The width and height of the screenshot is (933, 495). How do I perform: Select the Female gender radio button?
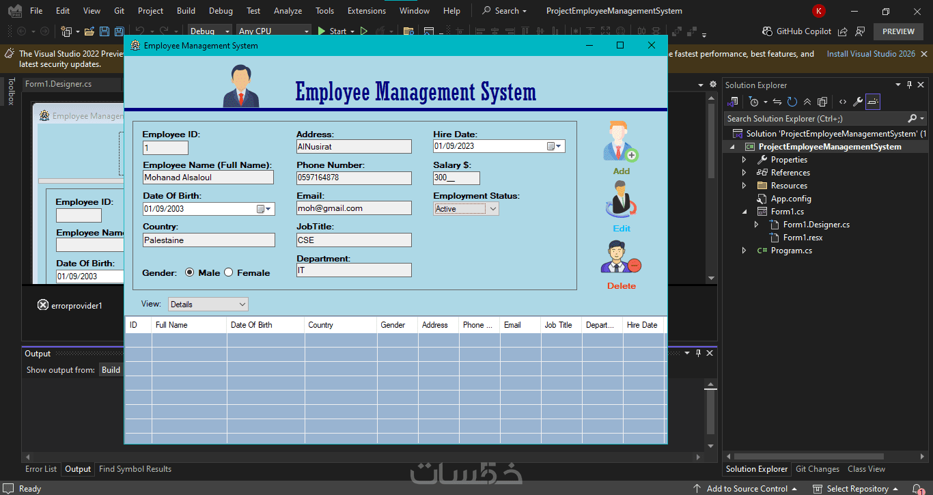click(x=229, y=272)
